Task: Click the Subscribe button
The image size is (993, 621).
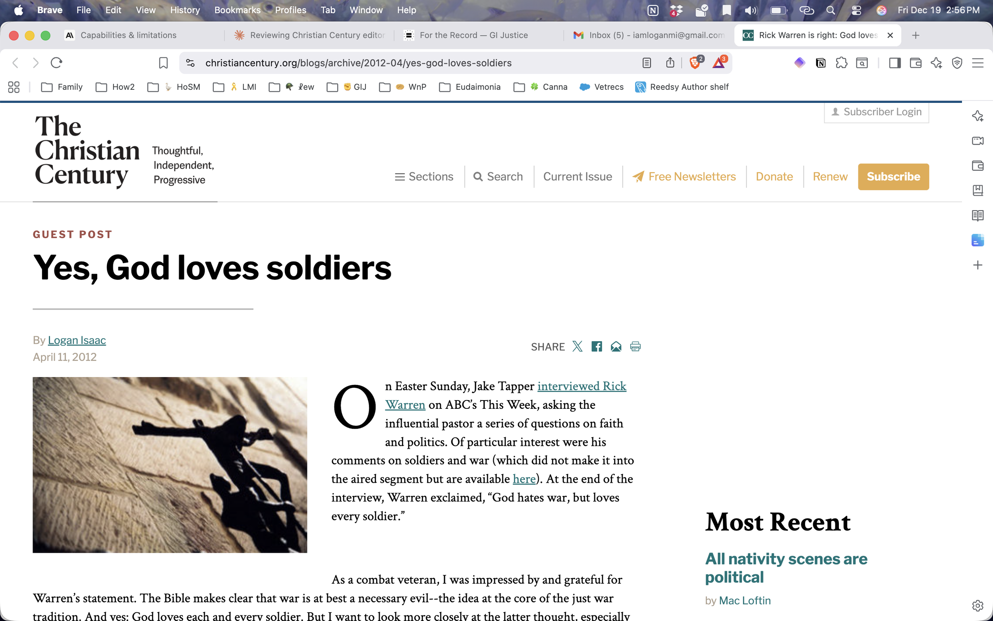Action: pyautogui.click(x=893, y=177)
